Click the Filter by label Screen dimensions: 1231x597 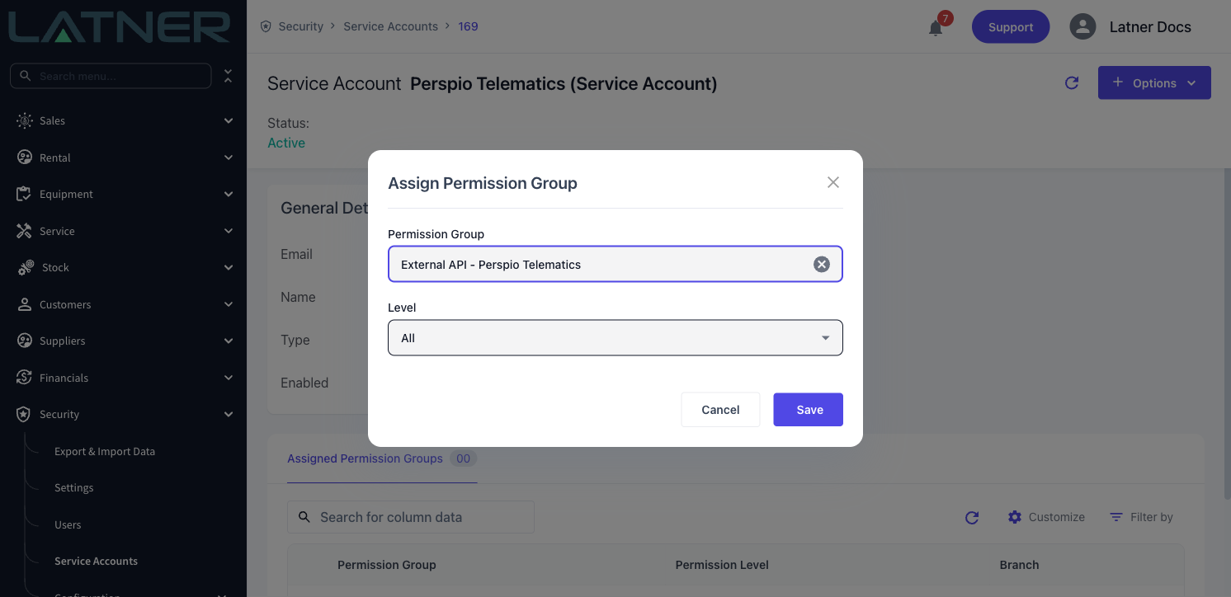pos(1152,517)
